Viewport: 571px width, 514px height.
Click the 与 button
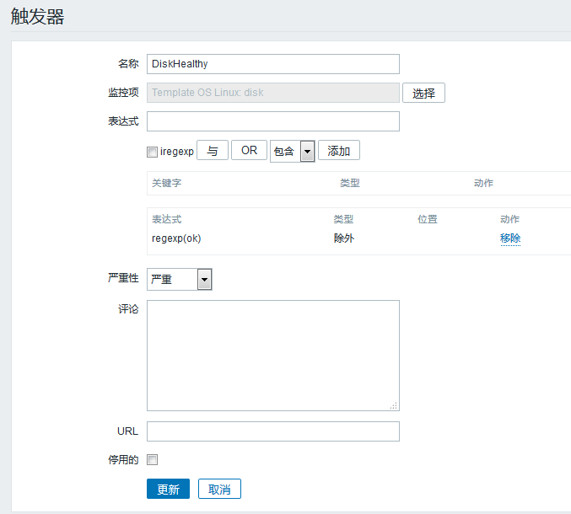213,150
